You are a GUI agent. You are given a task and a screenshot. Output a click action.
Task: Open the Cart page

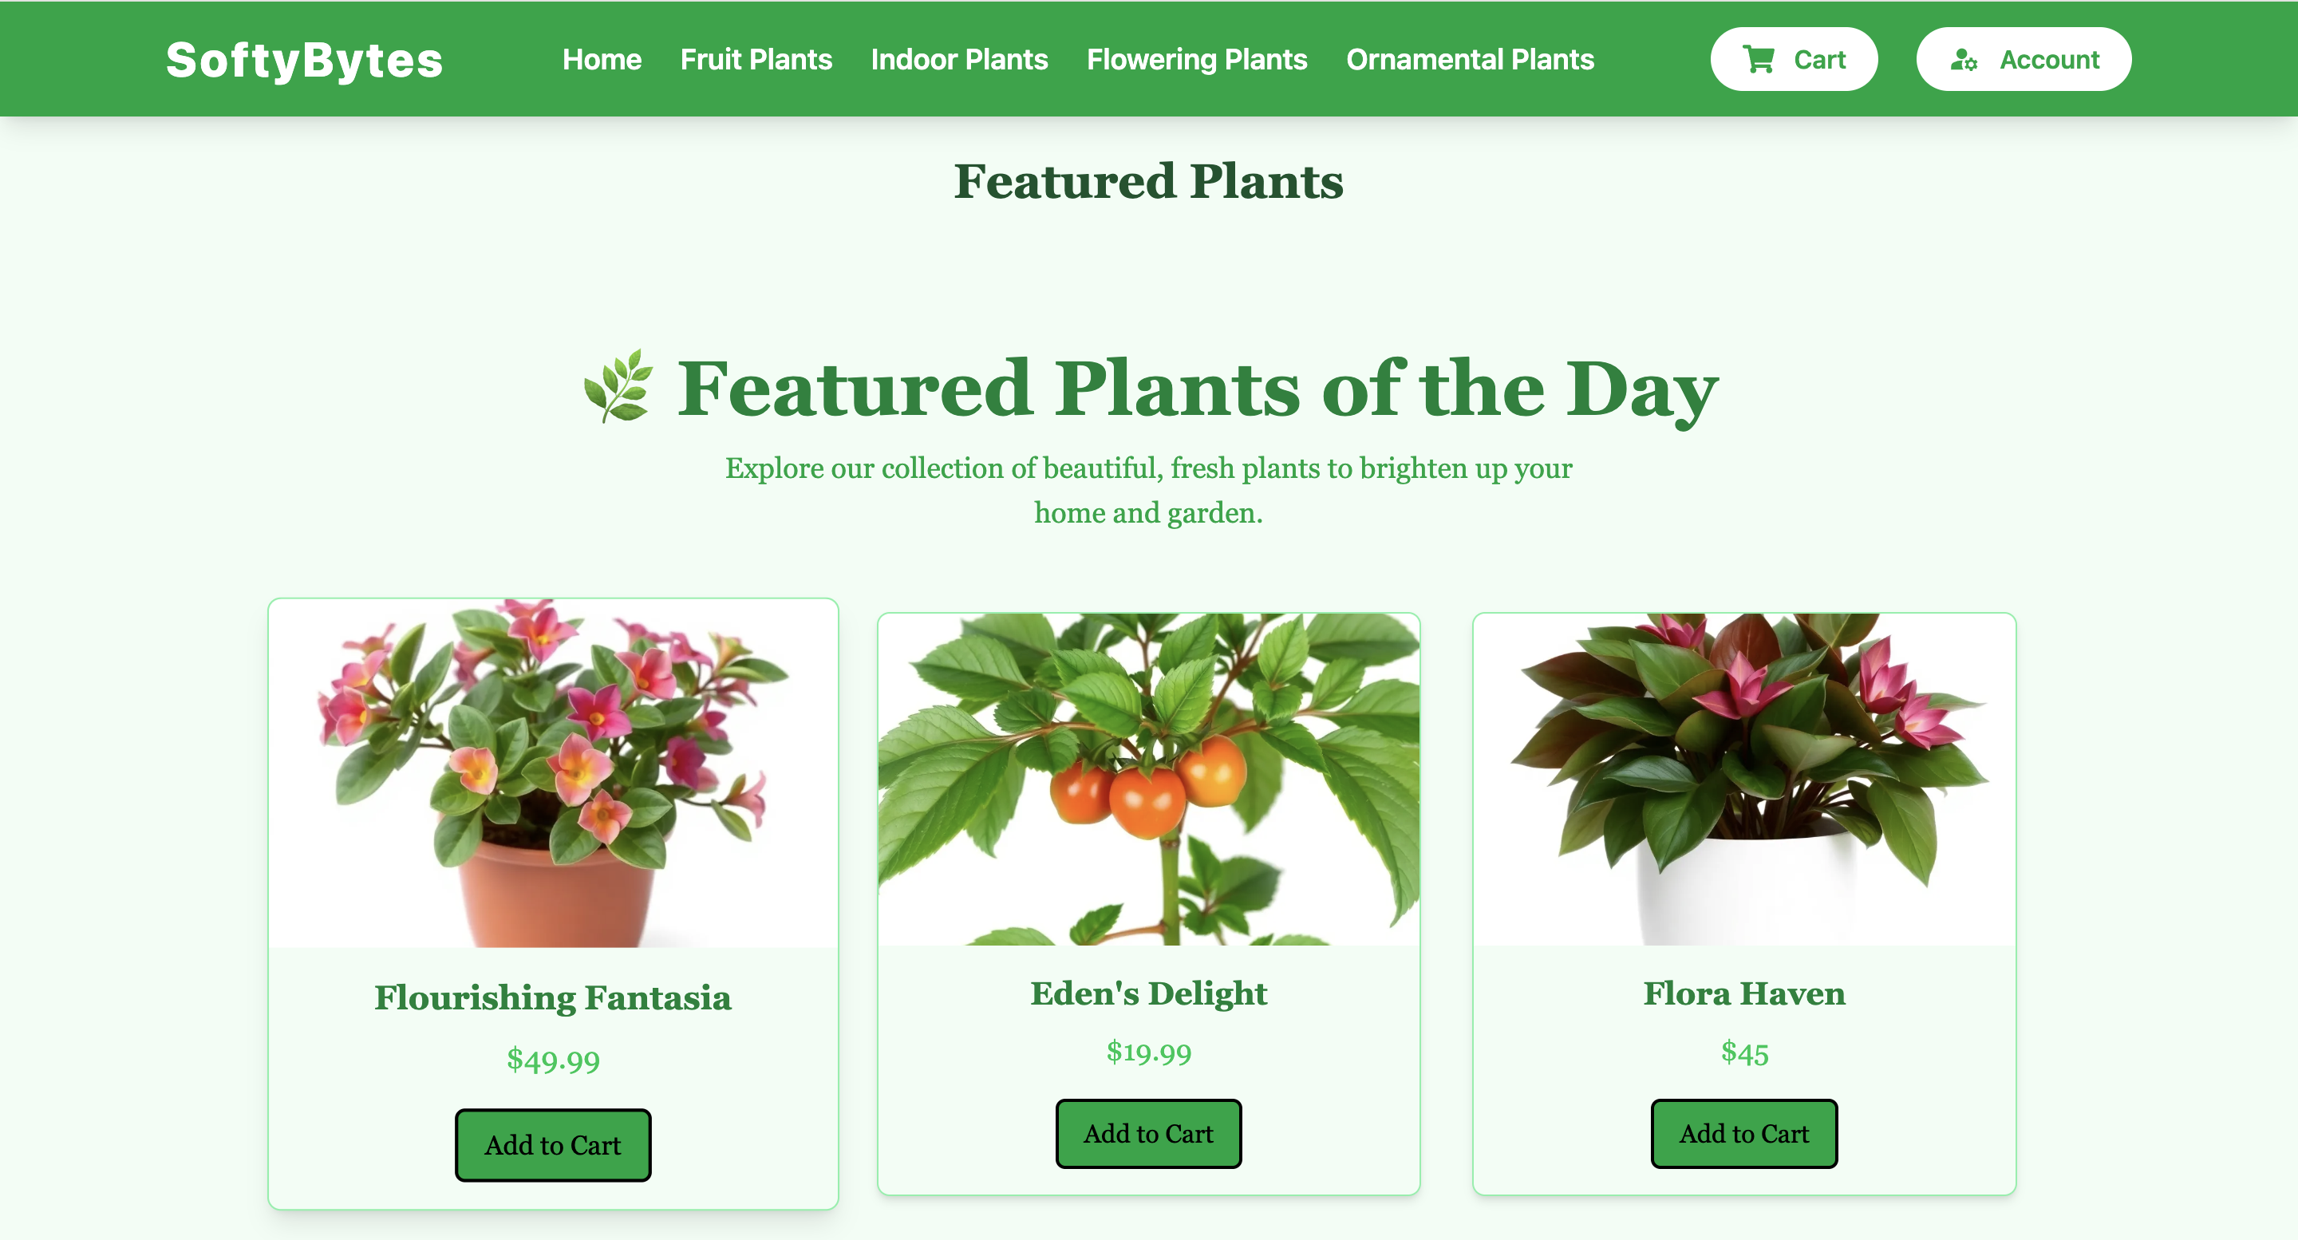[1794, 59]
